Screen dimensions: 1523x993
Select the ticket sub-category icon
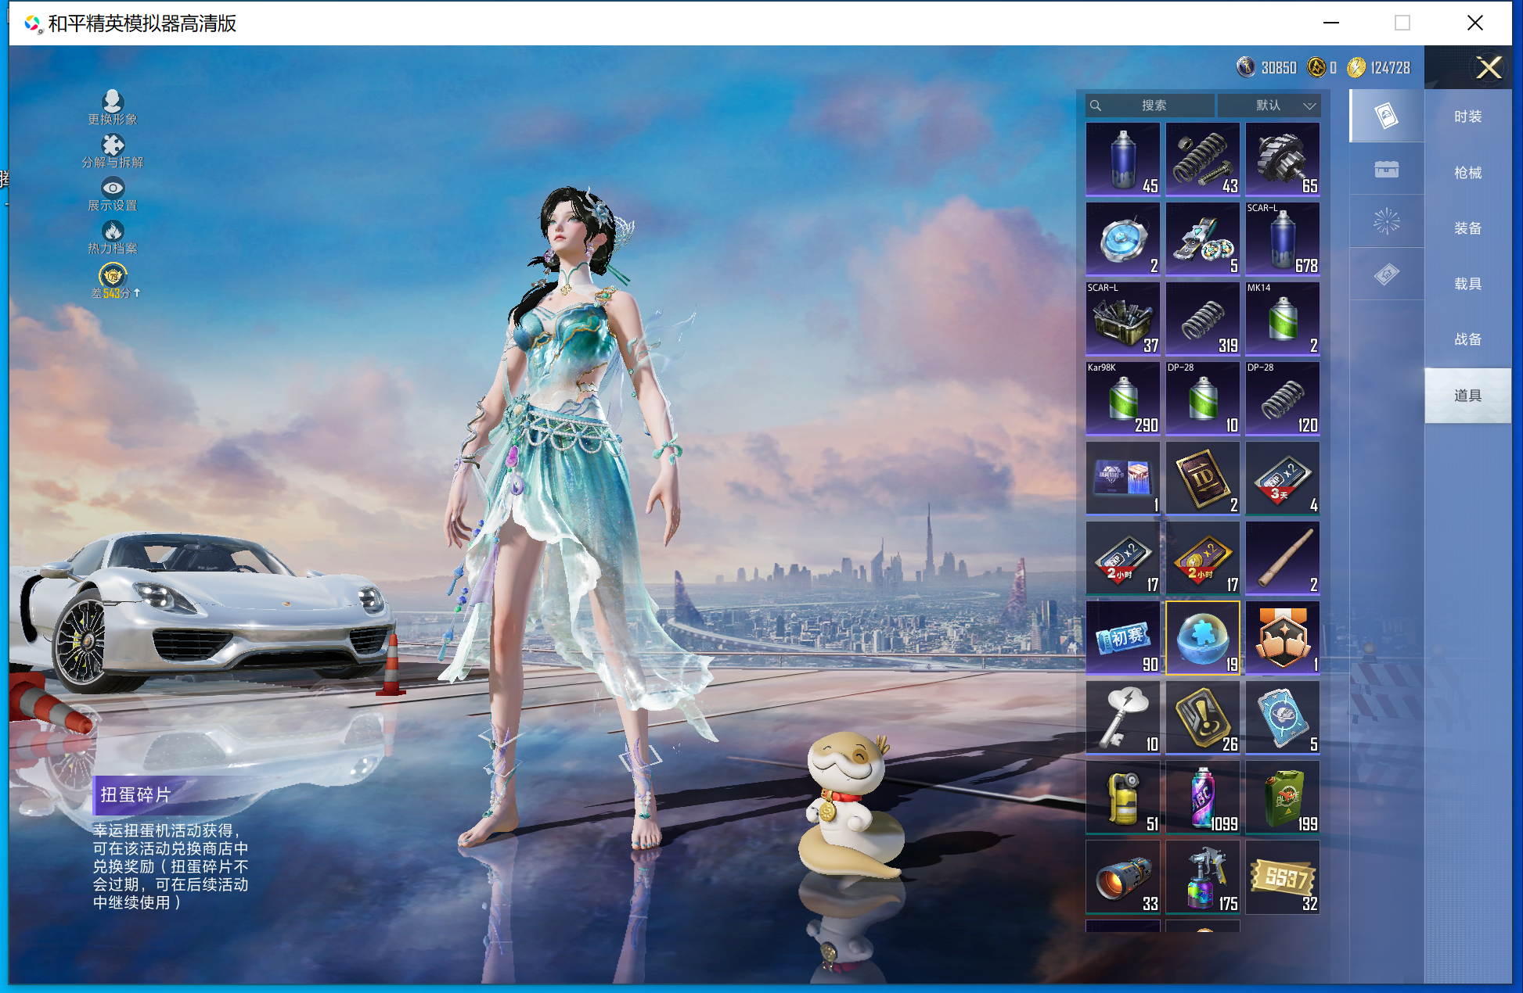(x=1386, y=274)
